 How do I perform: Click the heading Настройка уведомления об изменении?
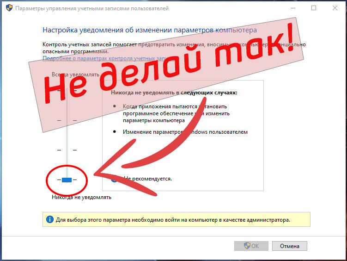(150, 30)
